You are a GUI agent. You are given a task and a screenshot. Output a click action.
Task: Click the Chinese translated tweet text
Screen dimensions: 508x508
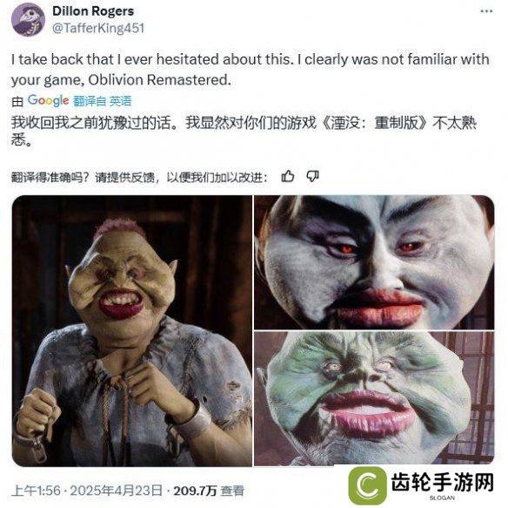(x=244, y=131)
